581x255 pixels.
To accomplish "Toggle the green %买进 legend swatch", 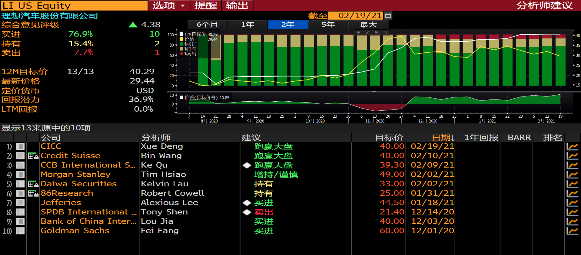I will 181,44.
